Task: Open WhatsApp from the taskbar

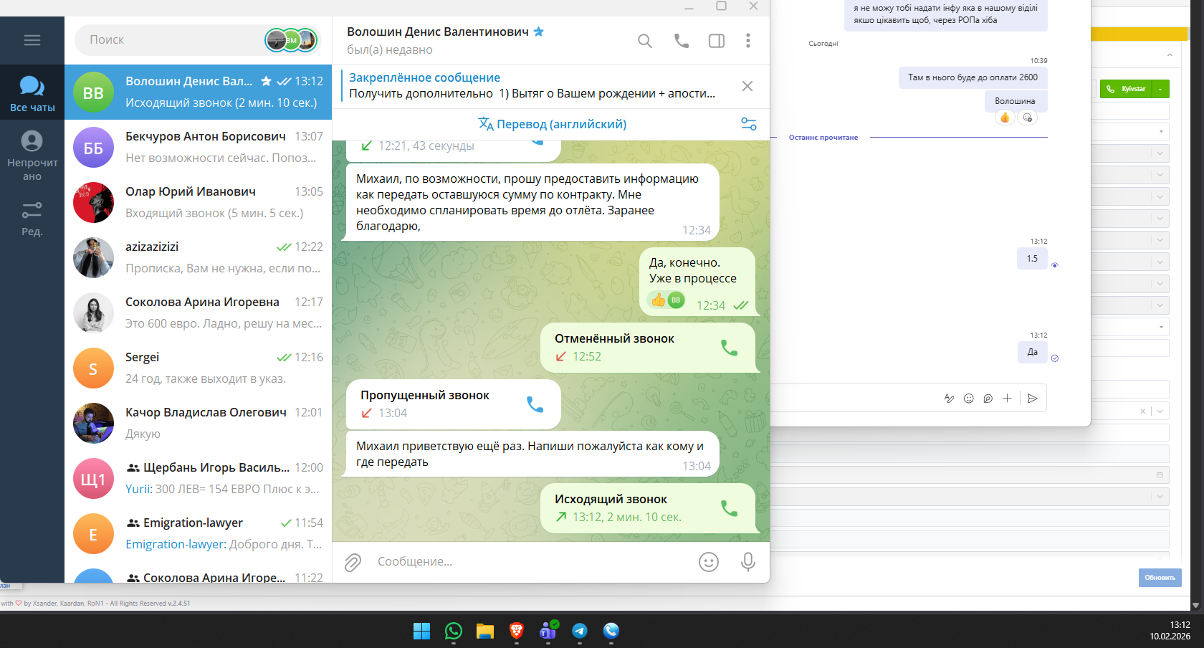Action: (x=454, y=631)
